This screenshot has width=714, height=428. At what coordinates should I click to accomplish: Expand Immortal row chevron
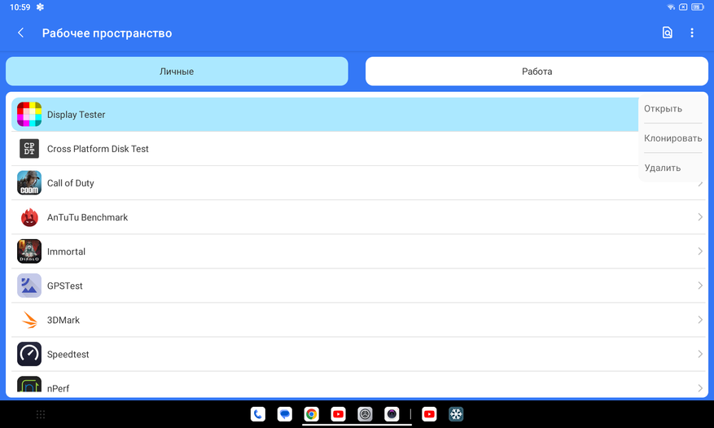700,251
